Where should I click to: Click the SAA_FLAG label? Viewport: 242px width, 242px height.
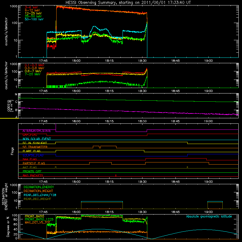[x=30, y=159]
